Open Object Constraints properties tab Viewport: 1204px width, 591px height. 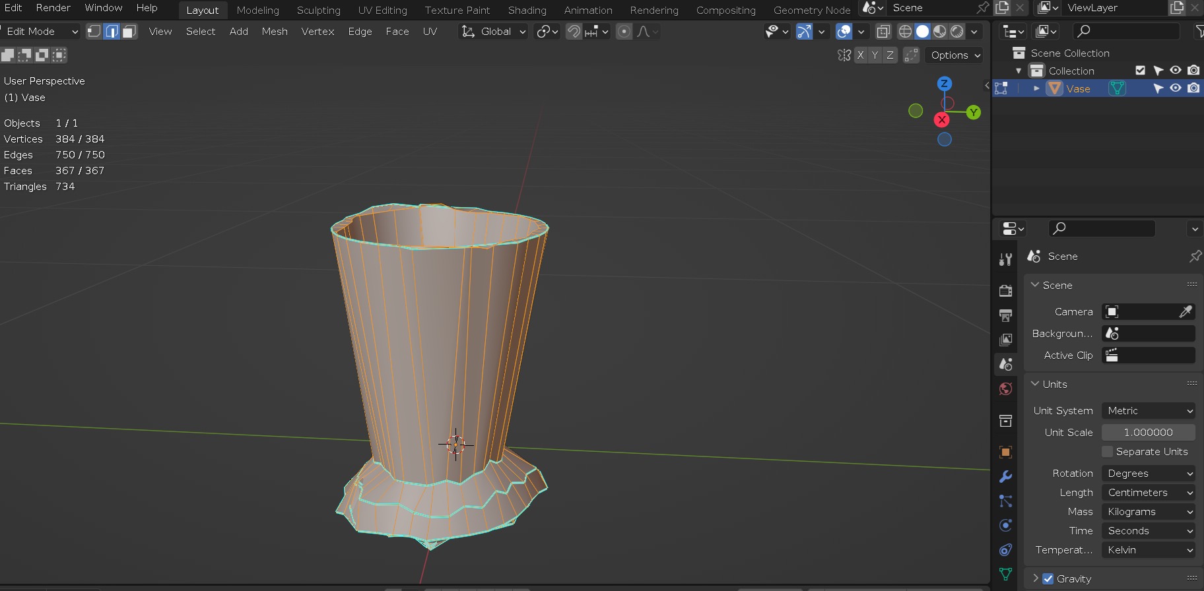(1005, 550)
